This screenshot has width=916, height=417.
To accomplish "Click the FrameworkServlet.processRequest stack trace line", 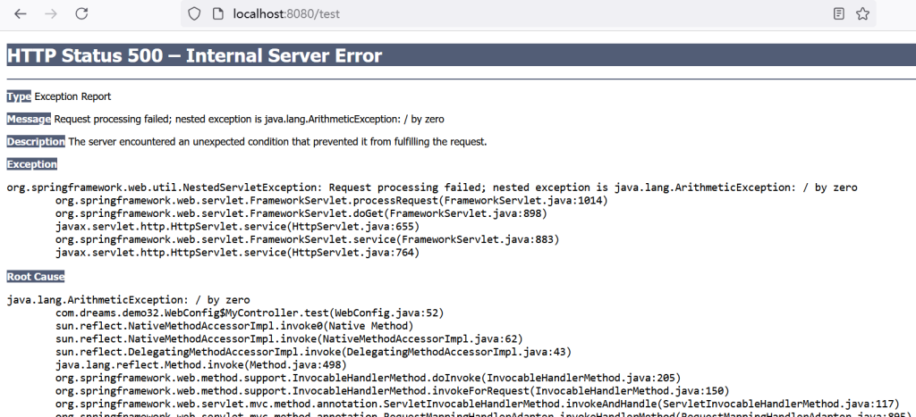I will click(331, 201).
